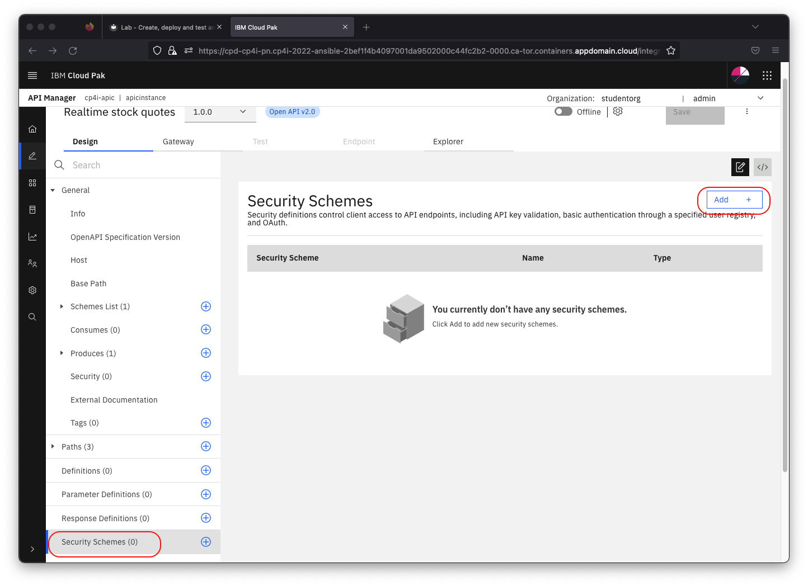Add a Consumes entry with plus icon

click(x=206, y=329)
